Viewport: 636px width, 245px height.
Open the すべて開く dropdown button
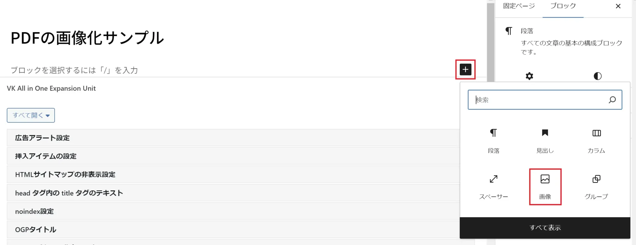point(31,115)
